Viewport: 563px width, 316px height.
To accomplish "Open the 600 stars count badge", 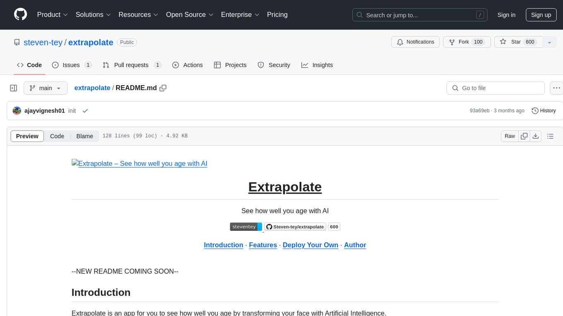I will click(334, 227).
